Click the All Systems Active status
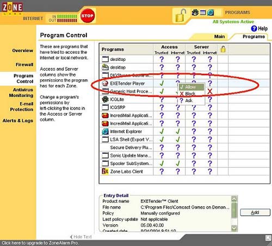This screenshot has height=246, width=272. point(233,22)
